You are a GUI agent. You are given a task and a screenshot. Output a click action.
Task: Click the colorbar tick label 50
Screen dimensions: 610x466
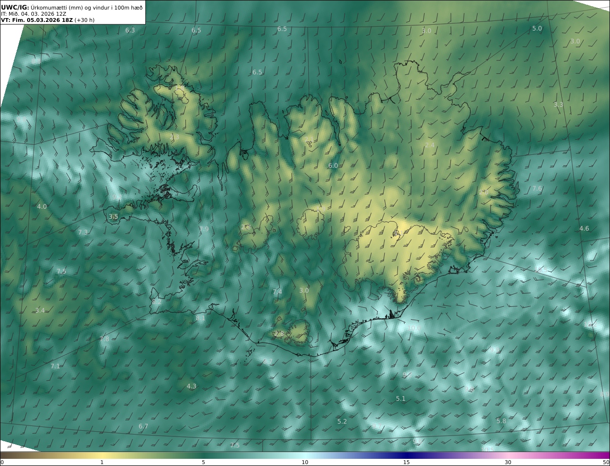click(x=606, y=462)
